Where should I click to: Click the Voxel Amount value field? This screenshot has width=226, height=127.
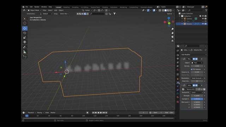pyautogui.click(x=197, y=81)
